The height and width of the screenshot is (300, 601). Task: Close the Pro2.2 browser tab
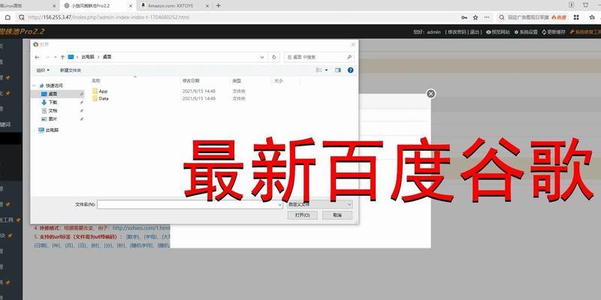[x=131, y=6]
